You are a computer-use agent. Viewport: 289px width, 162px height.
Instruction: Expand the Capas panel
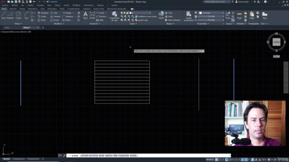[133, 24]
